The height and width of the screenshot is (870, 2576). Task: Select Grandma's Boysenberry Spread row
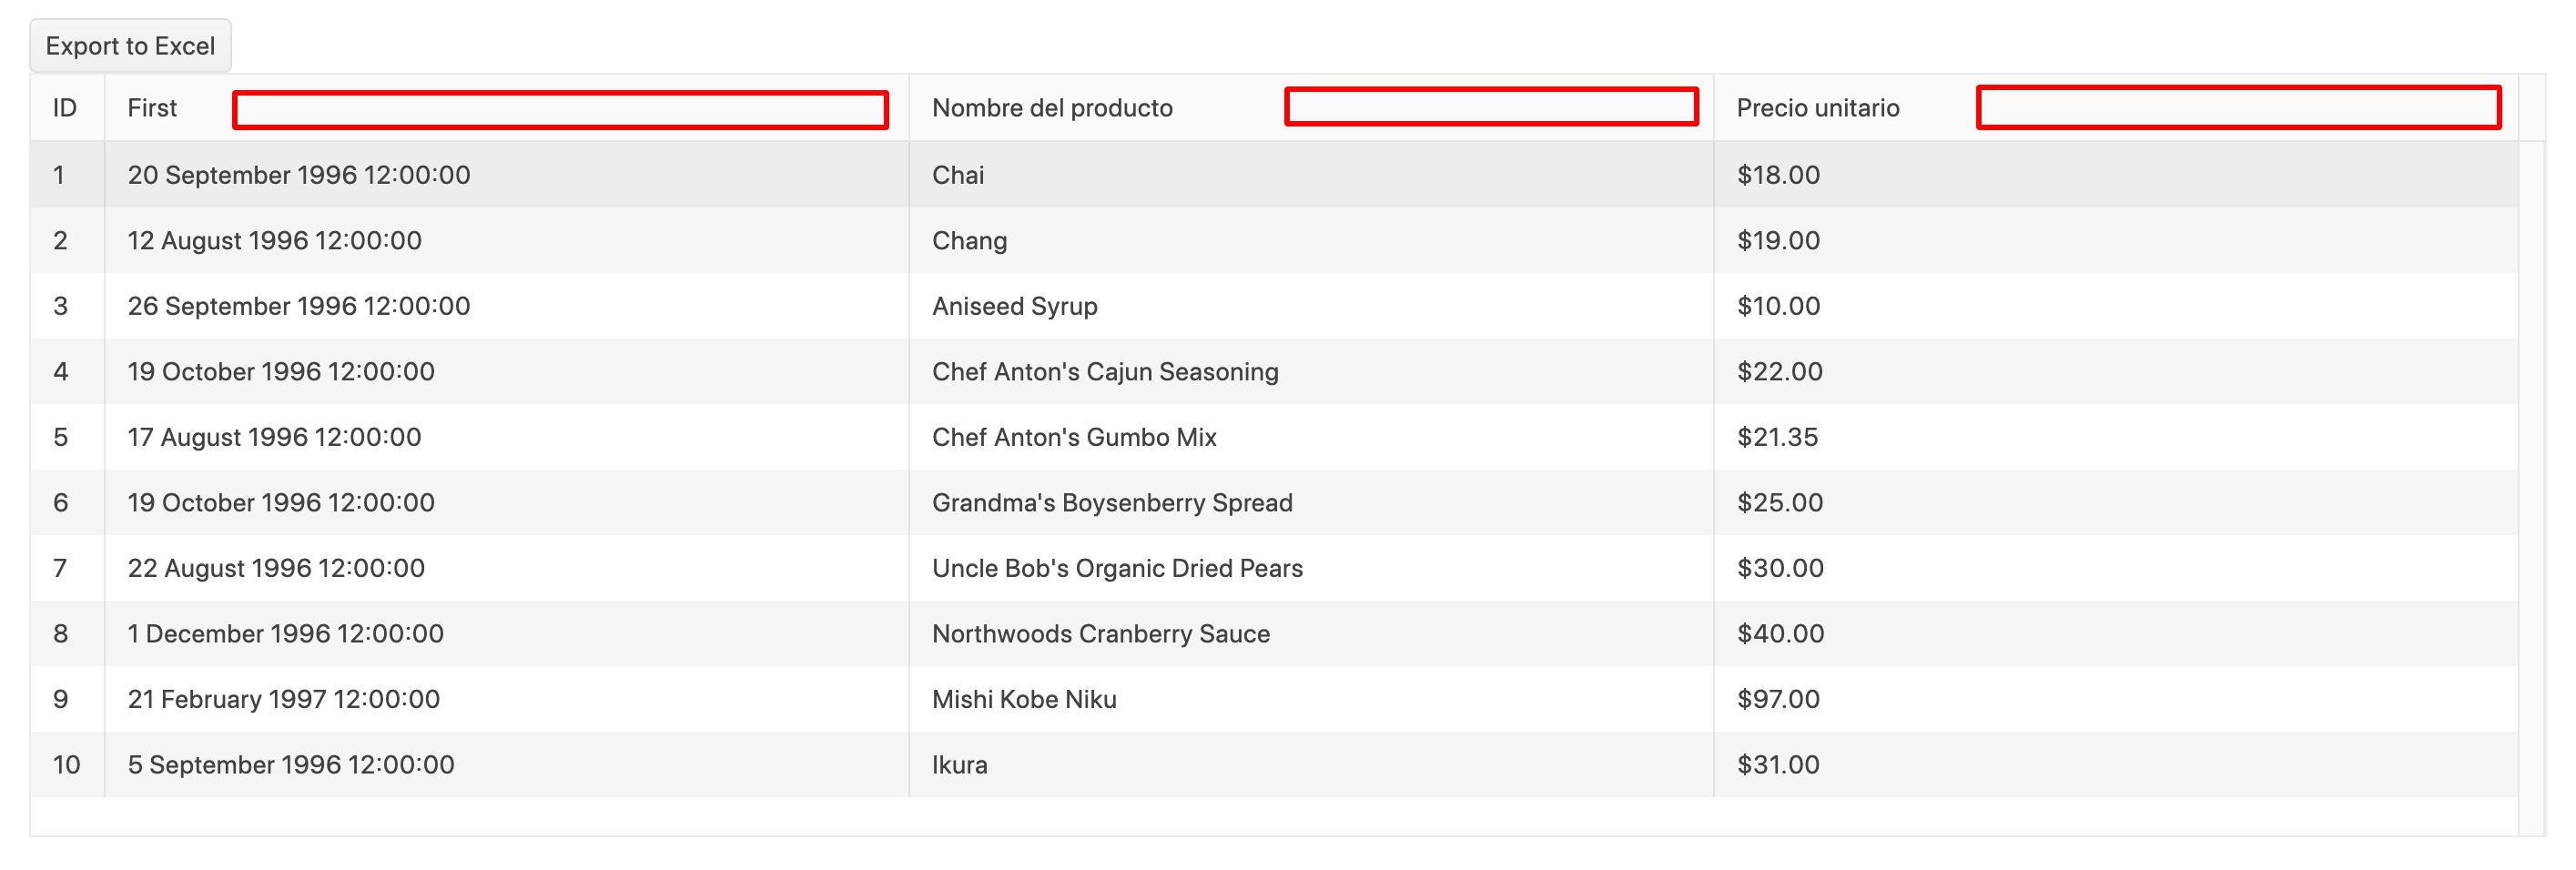pos(1111,503)
